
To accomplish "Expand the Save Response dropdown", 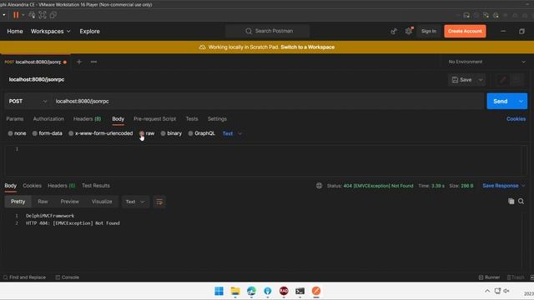I will [523, 186].
